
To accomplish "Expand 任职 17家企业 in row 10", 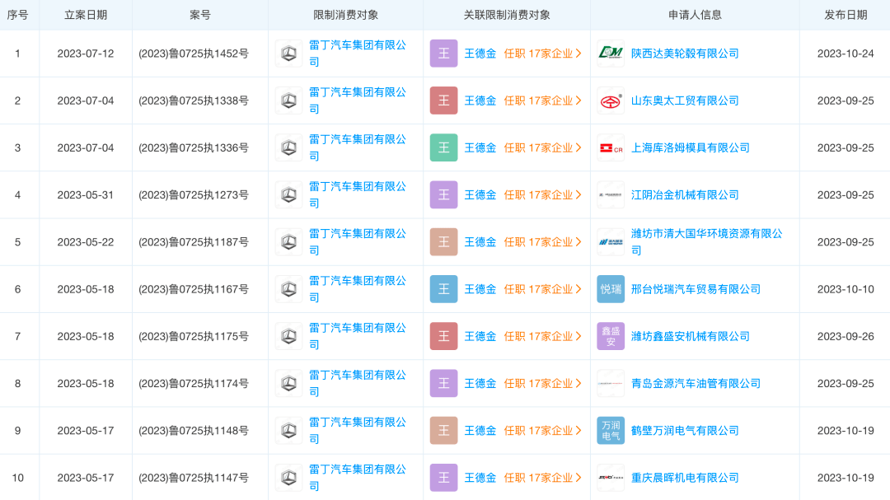I will pyautogui.click(x=542, y=478).
